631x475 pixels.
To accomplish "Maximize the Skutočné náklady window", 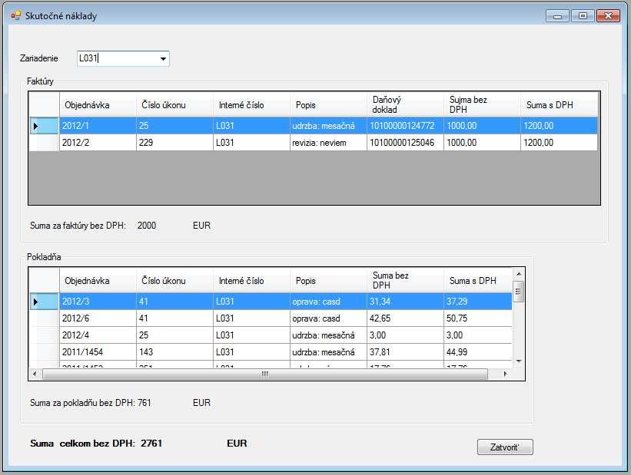I will [583, 16].
